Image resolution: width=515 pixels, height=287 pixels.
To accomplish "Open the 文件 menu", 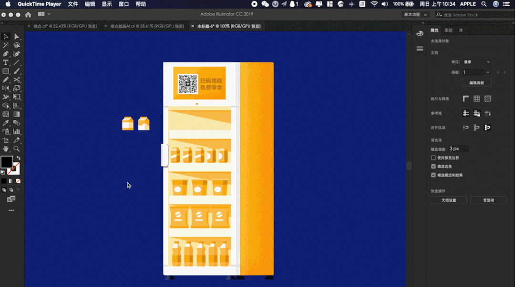I will click(73, 4).
